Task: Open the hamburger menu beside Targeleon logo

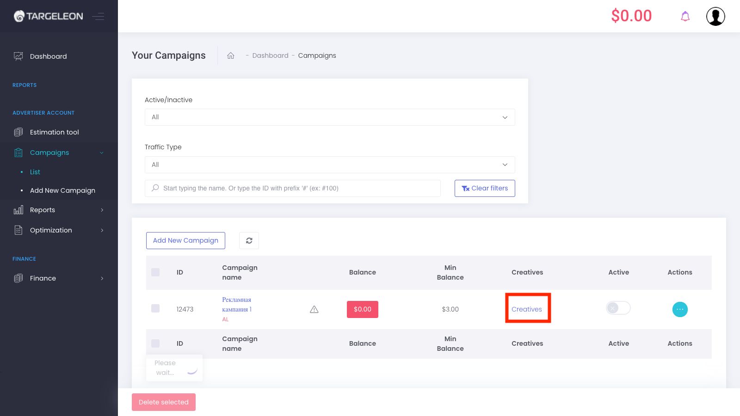Action: tap(99, 16)
